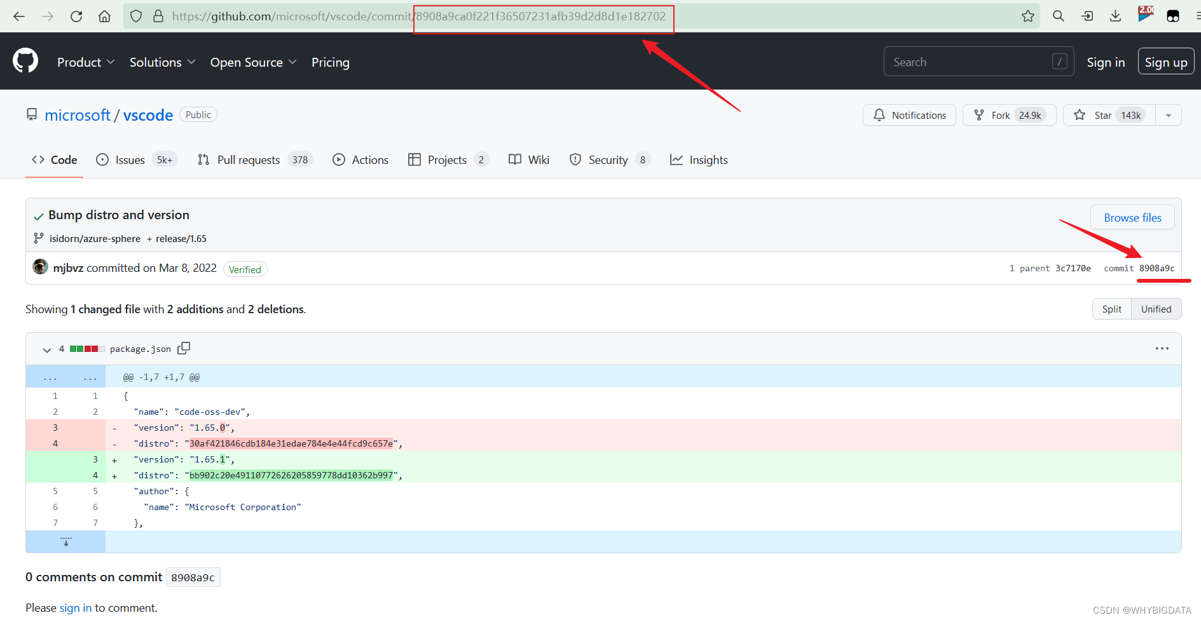Click the dark robot extension icon
The image size is (1201, 620).
(x=1173, y=17)
